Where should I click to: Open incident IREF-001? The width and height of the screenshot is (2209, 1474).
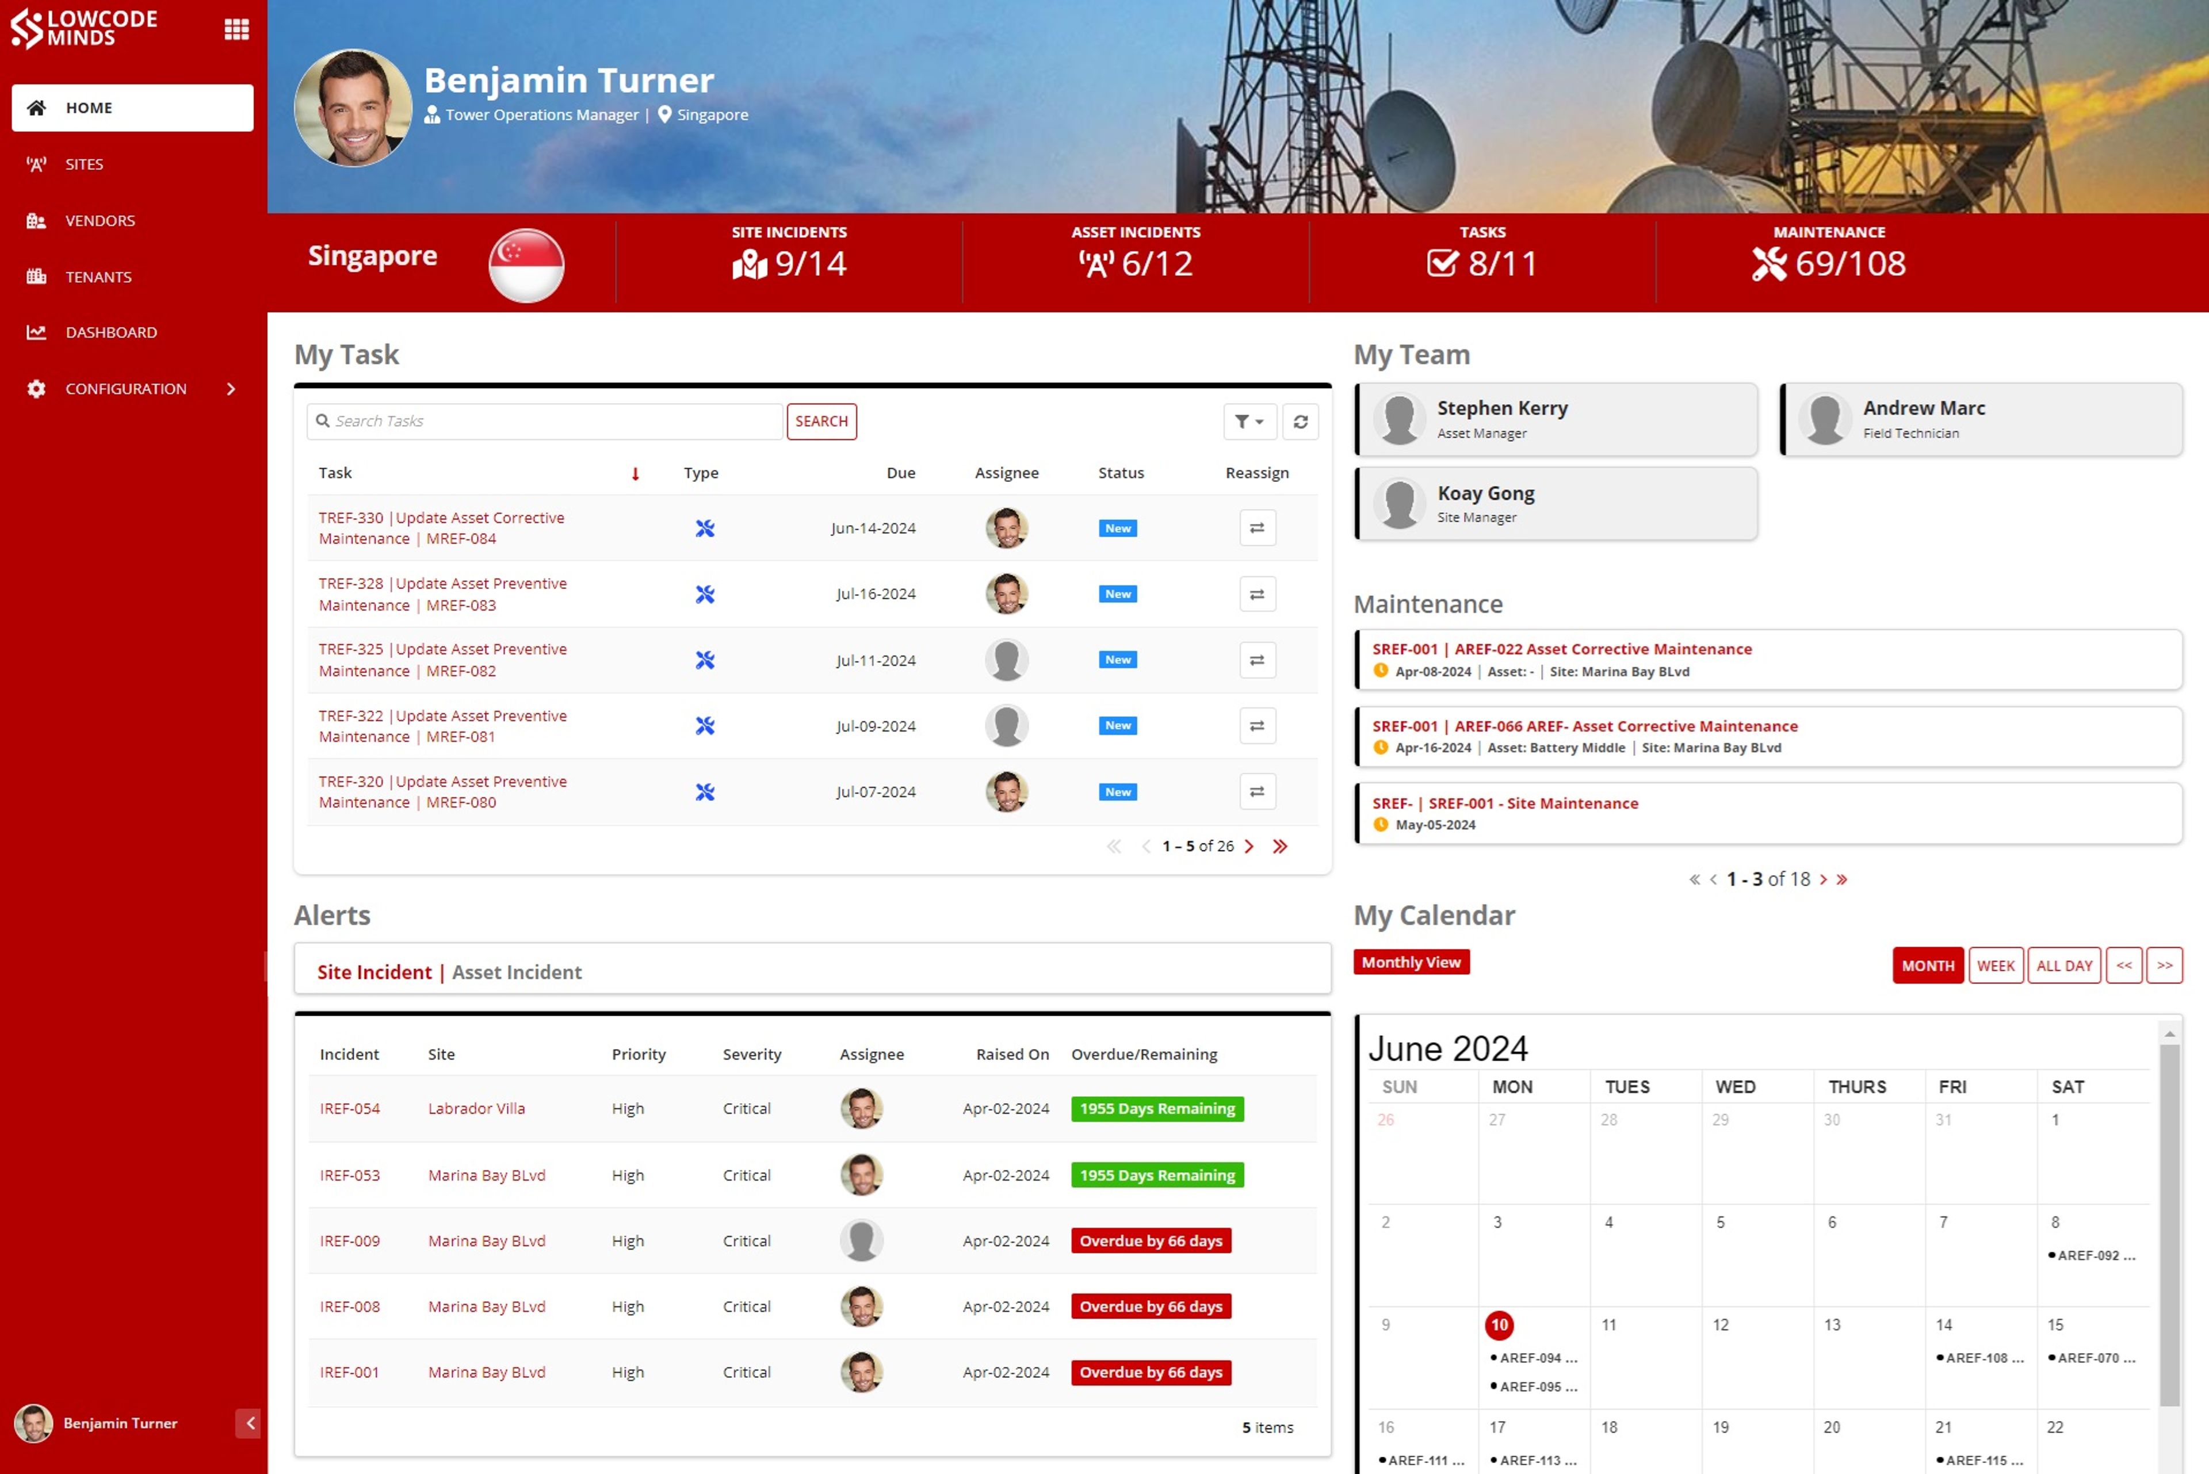click(x=349, y=1373)
